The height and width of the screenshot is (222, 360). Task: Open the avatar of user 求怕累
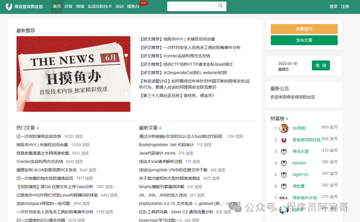coord(284,186)
